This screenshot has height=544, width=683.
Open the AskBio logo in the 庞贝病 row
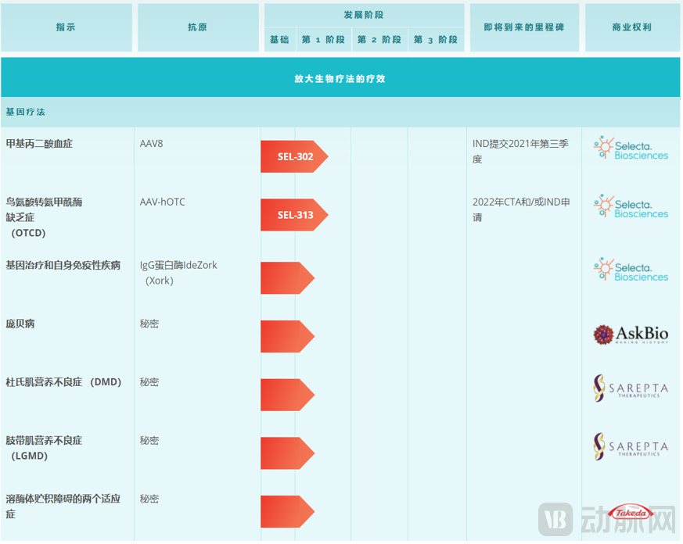(x=631, y=335)
